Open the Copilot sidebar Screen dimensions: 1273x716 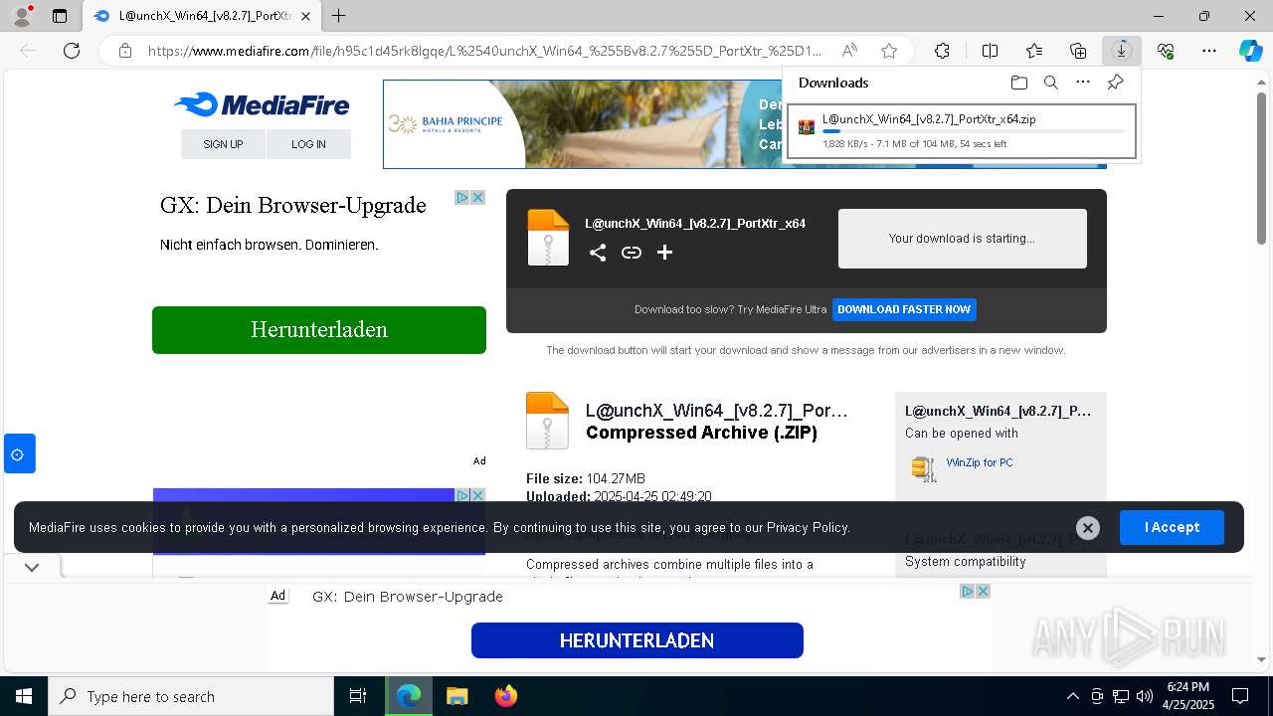1250,51
